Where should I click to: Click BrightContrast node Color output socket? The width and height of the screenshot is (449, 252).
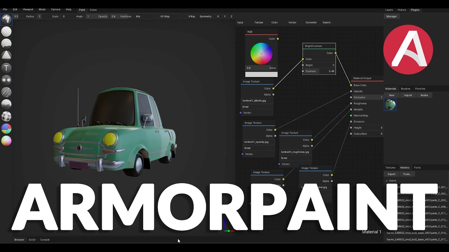click(336, 53)
